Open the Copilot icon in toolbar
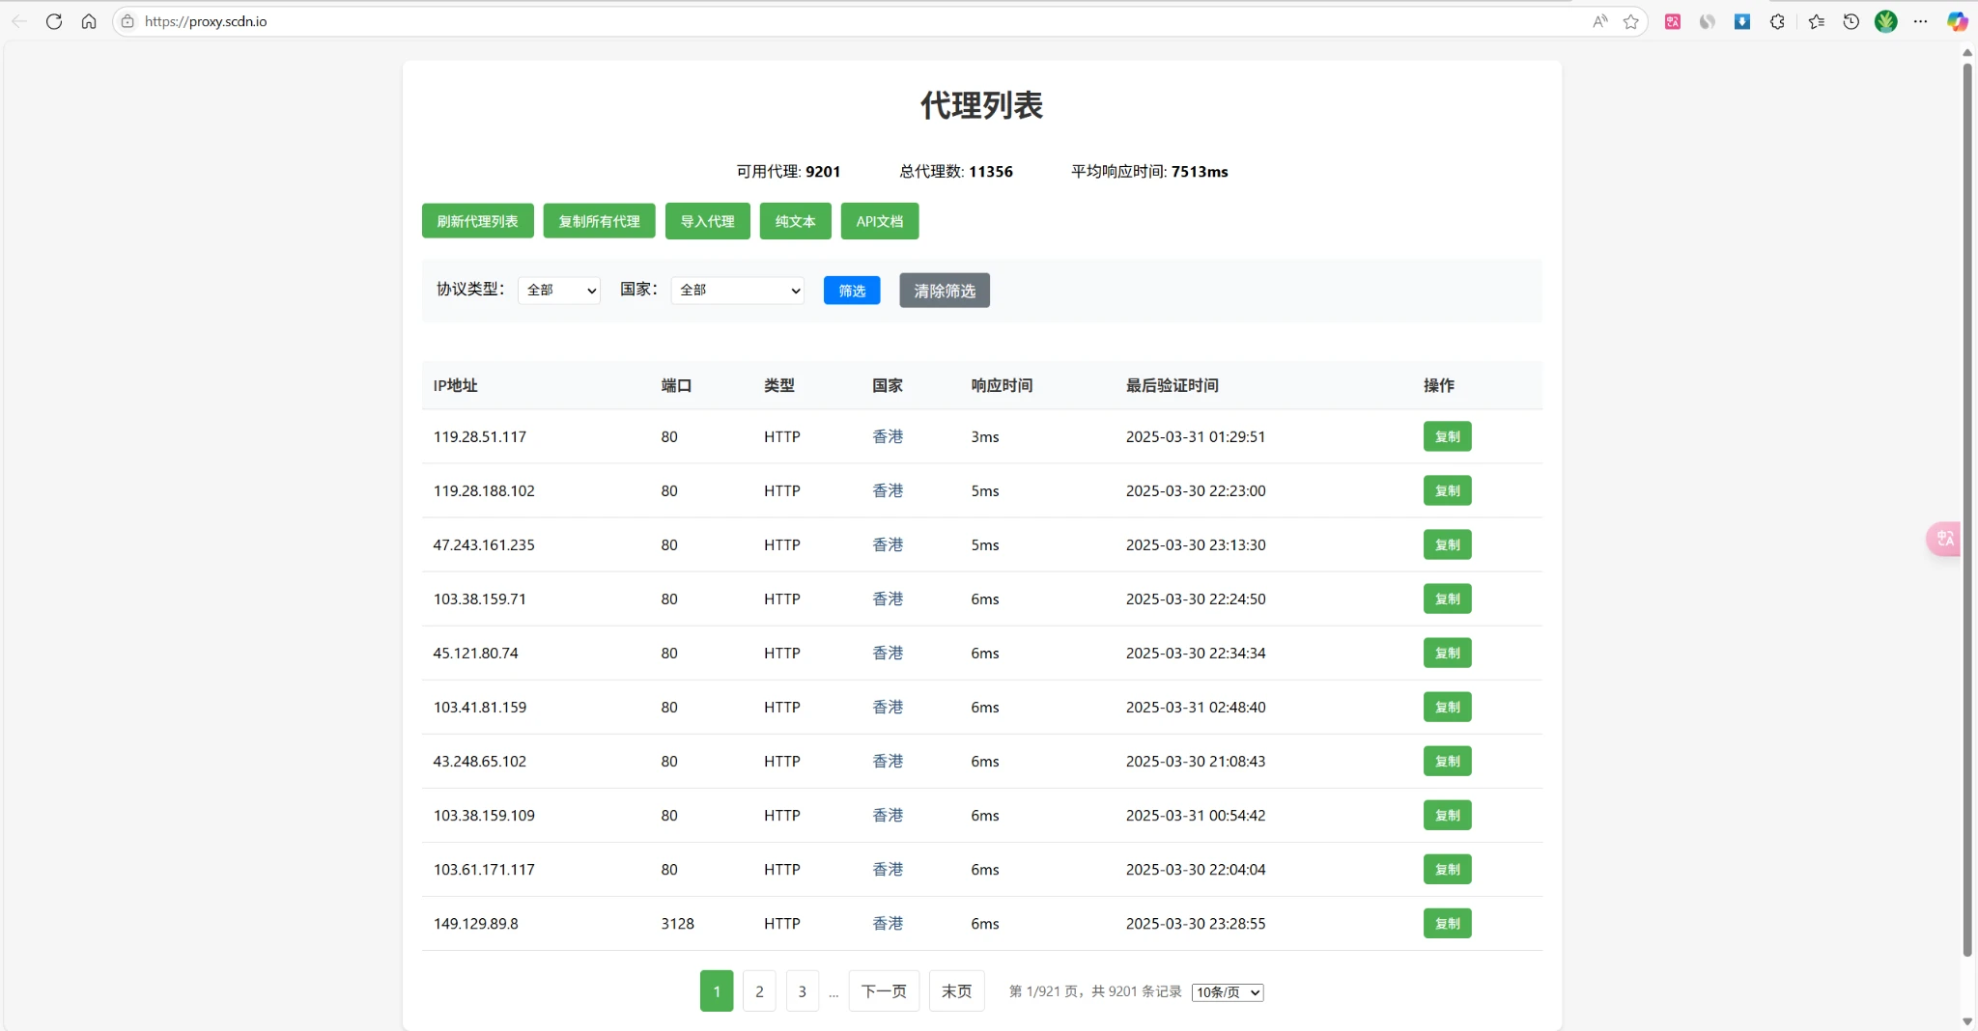Screen dimensions: 1978x1031 1957,21
